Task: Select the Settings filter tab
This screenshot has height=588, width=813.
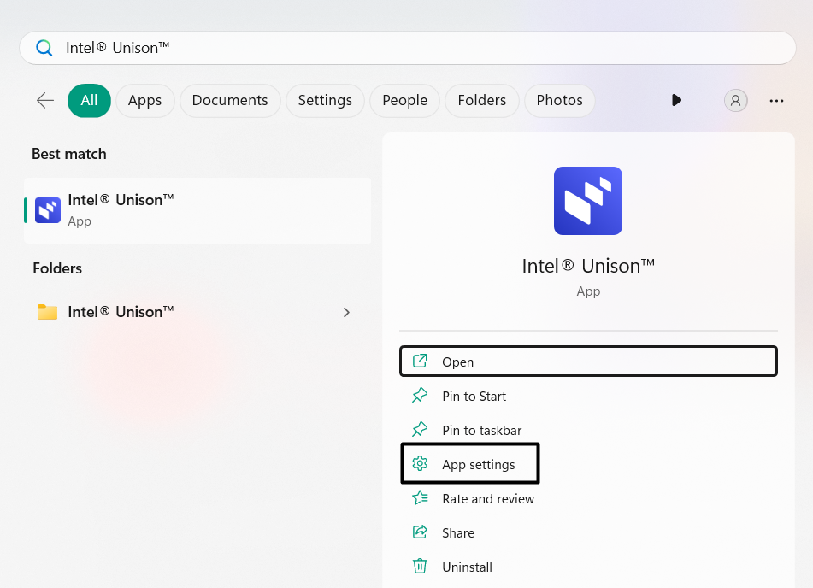Action: point(325,101)
